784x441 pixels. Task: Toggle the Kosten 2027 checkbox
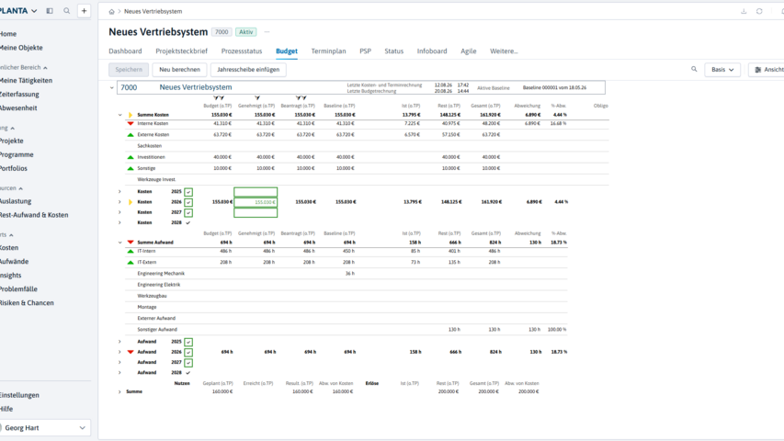click(188, 213)
